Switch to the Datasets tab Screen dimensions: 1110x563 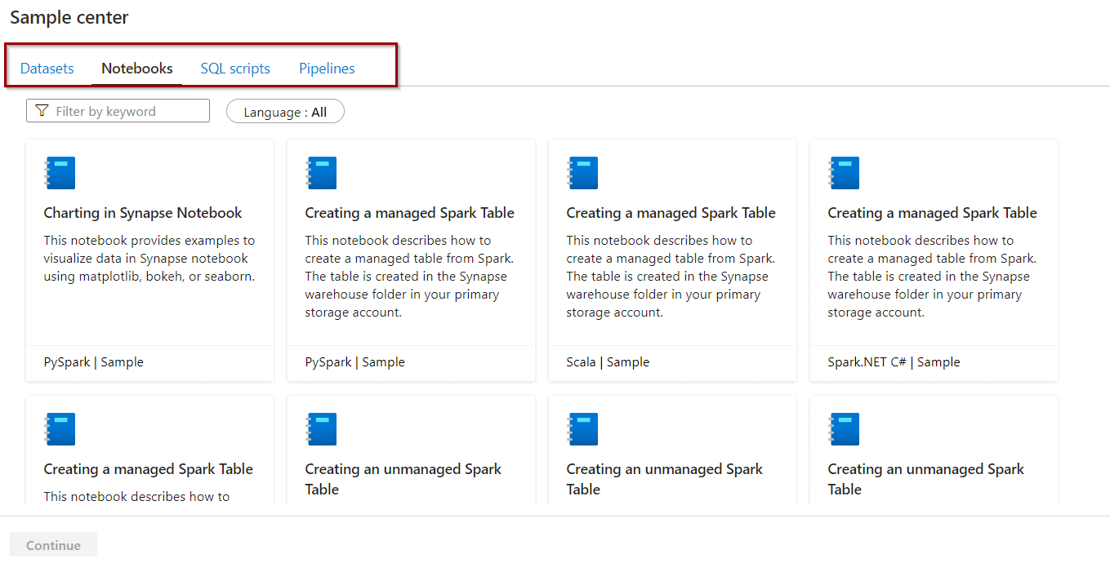47,69
